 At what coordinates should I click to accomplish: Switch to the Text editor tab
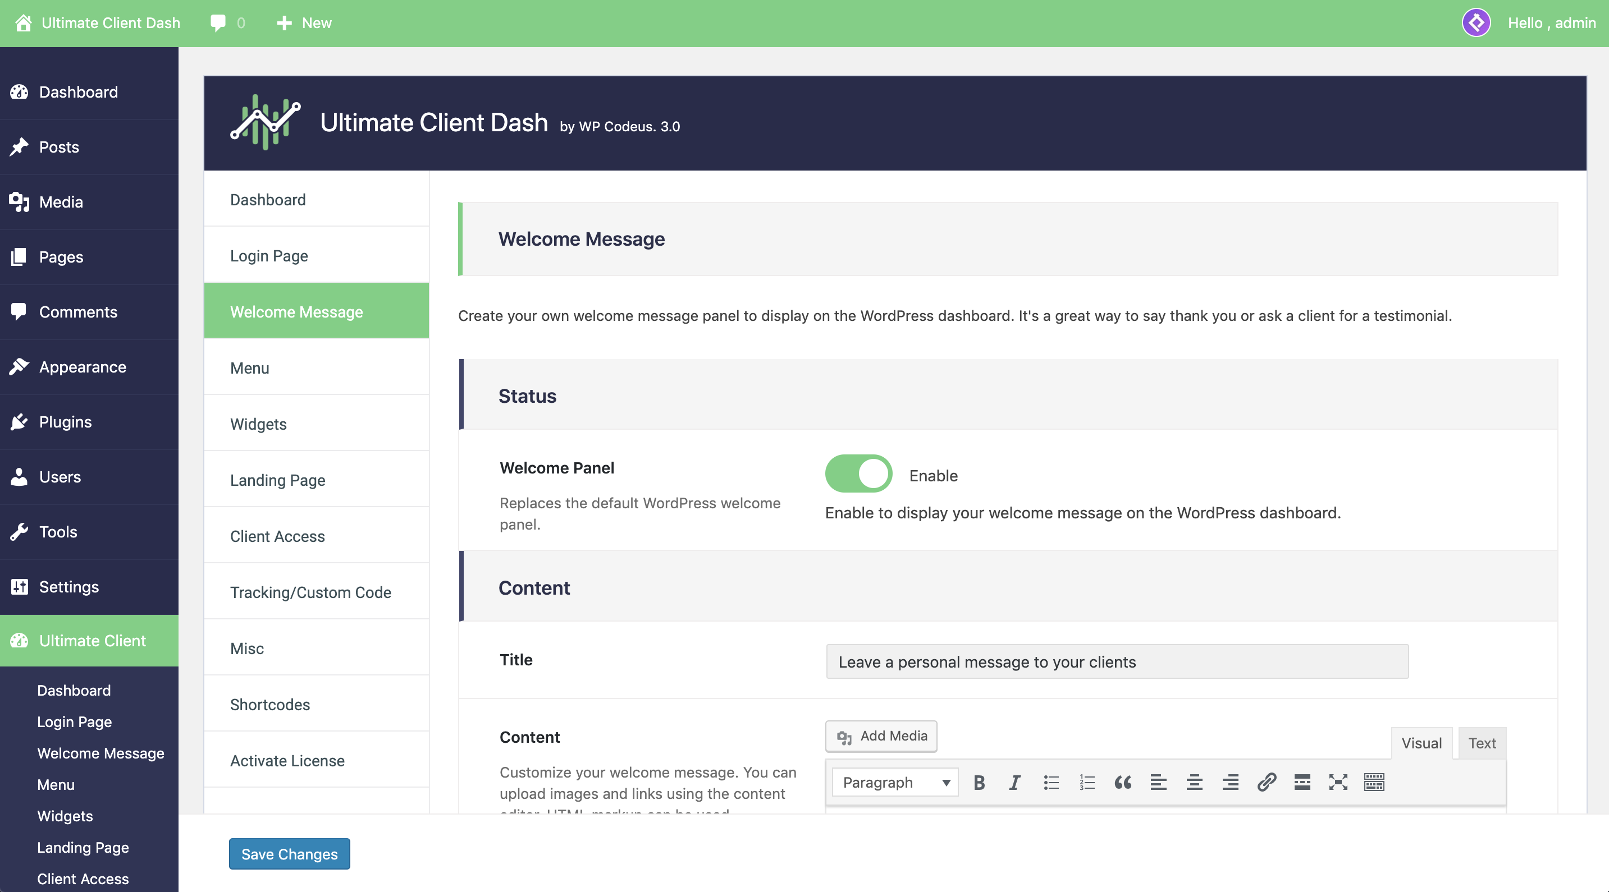[x=1481, y=743]
